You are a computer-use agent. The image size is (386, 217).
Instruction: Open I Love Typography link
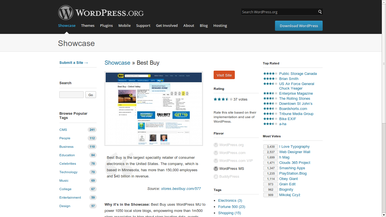[294, 147]
